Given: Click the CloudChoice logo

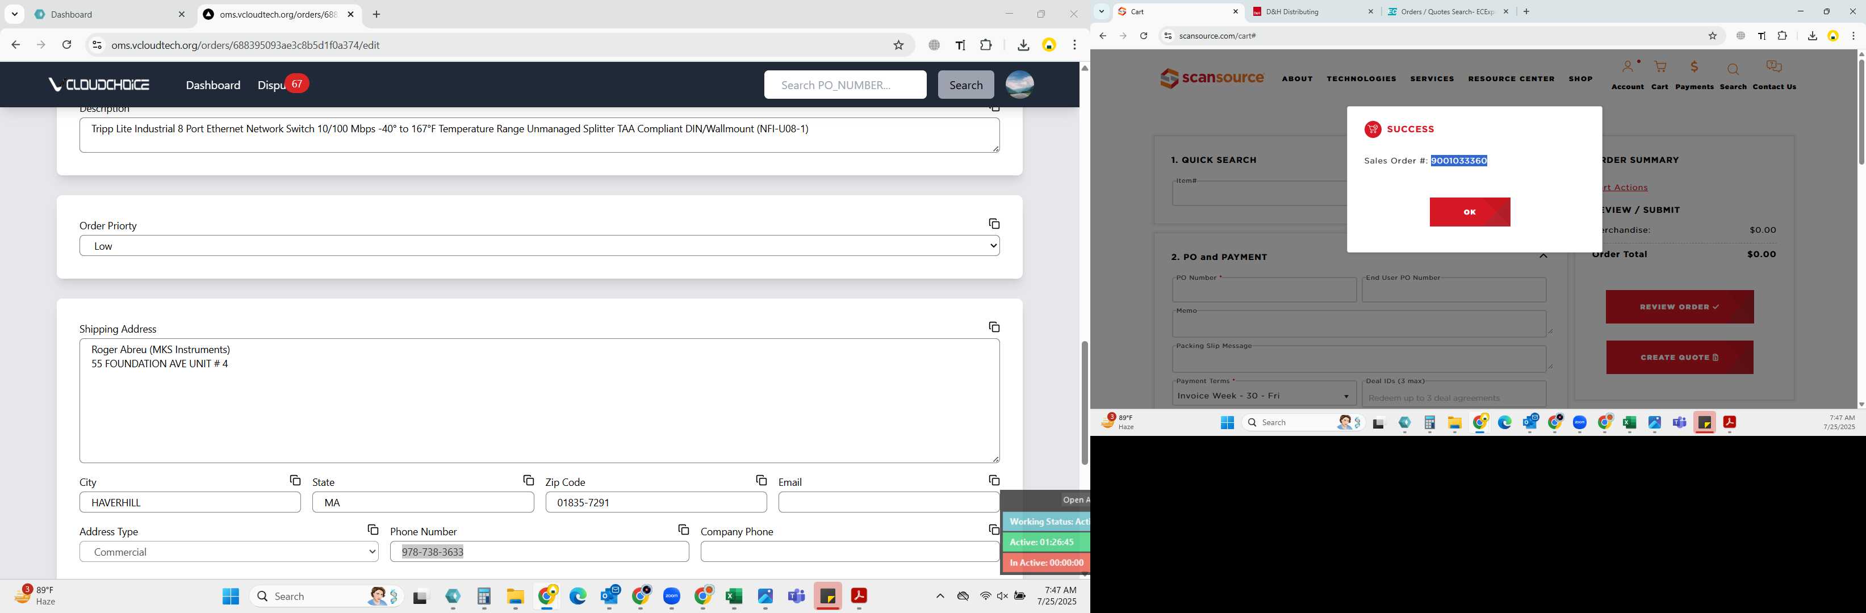Looking at the screenshot, I should (99, 85).
